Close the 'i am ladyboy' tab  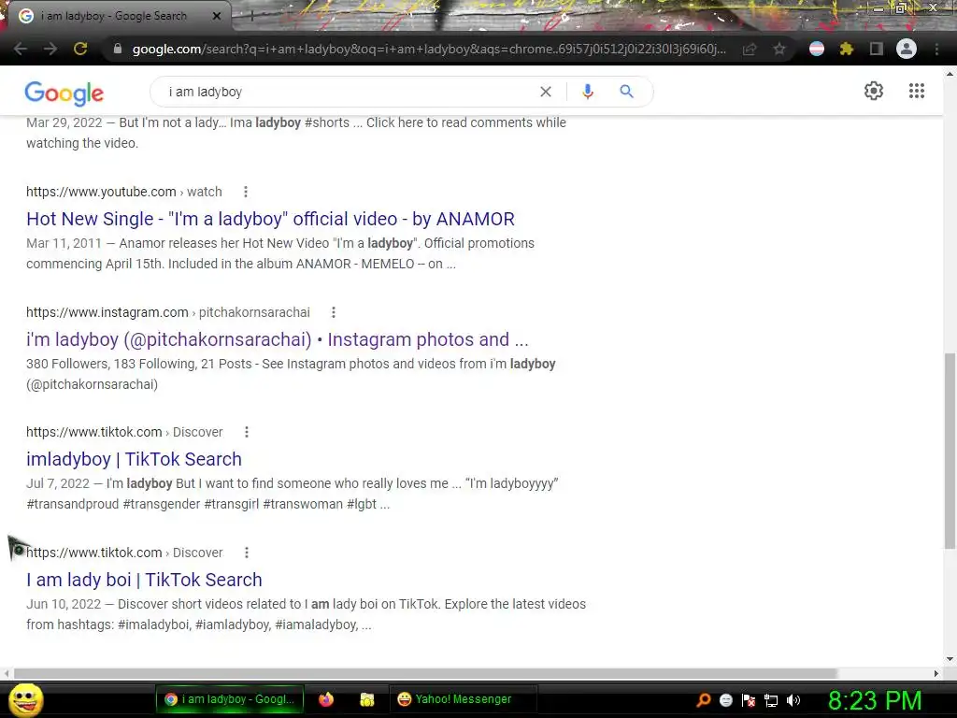click(x=217, y=16)
